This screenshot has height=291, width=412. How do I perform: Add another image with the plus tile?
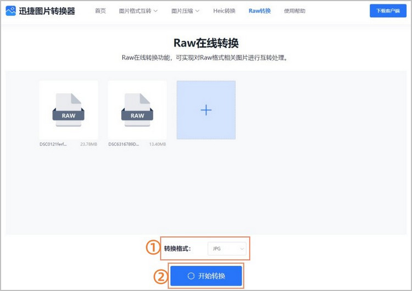(206, 110)
